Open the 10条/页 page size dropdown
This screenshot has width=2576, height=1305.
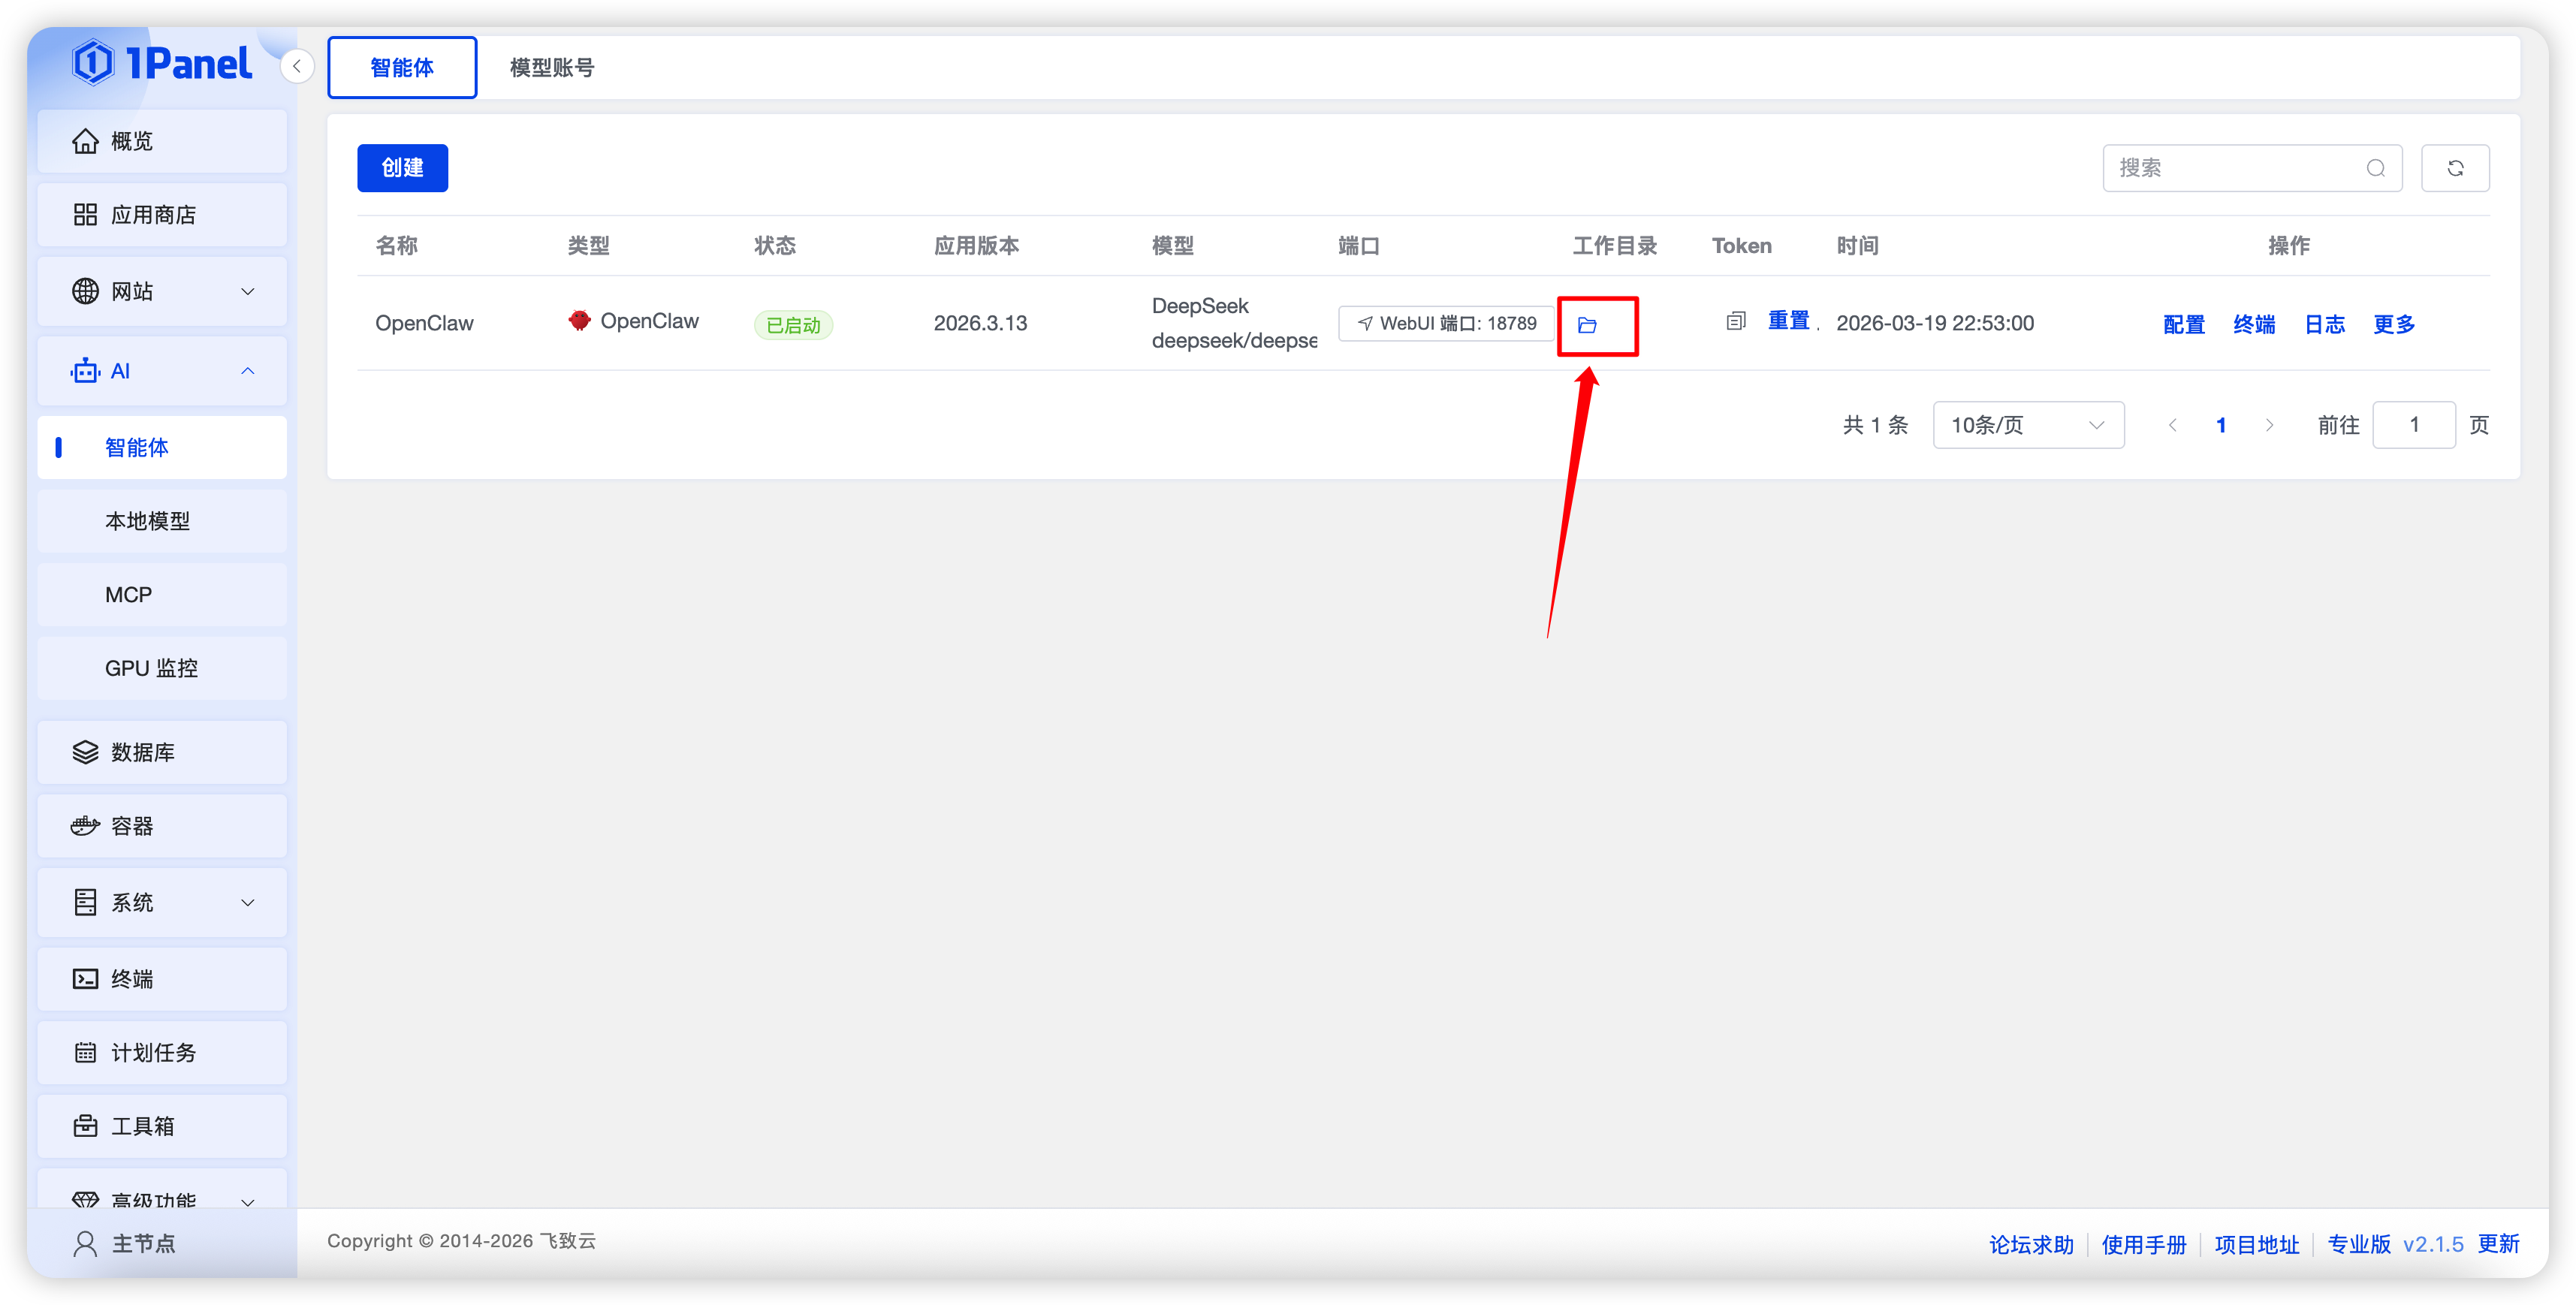pyautogui.click(x=2028, y=425)
